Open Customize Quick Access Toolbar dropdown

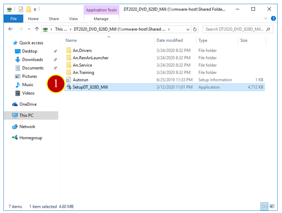click(x=35, y=10)
